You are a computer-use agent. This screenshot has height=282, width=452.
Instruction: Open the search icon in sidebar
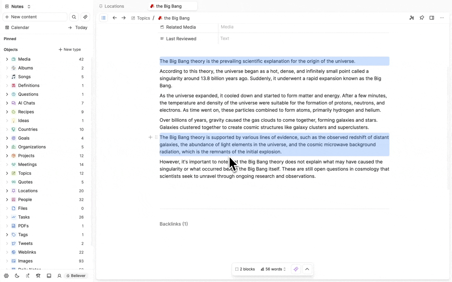point(74,17)
